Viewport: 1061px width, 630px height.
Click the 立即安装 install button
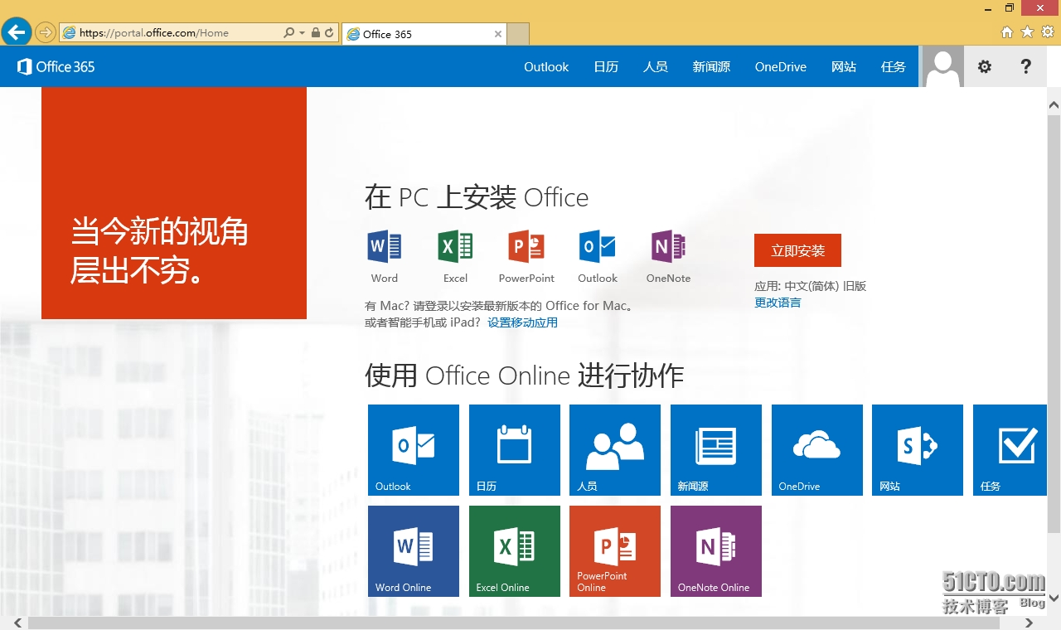click(x=797, y=250)
